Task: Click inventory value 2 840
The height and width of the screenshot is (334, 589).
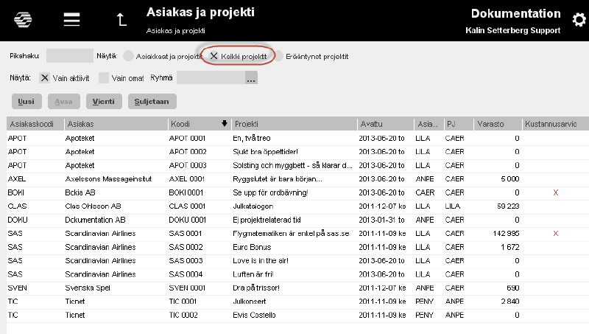Action: (x=509, y=302)
